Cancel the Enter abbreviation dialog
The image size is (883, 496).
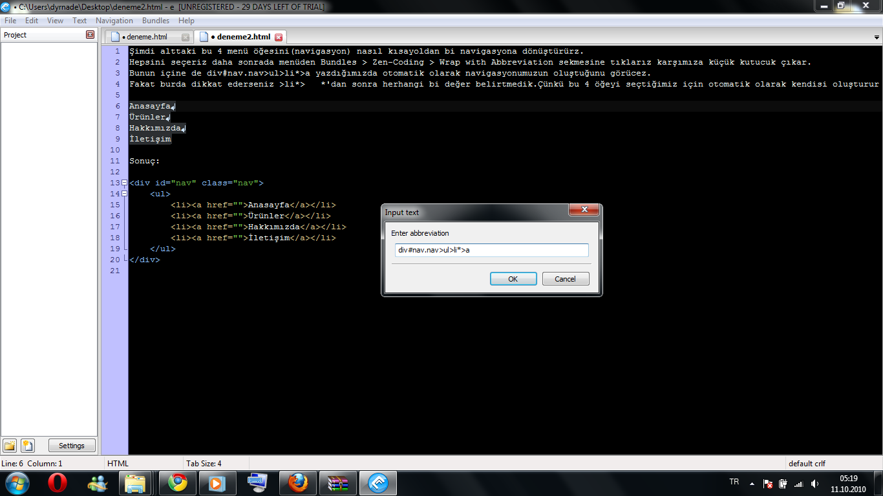pos(565,279)
